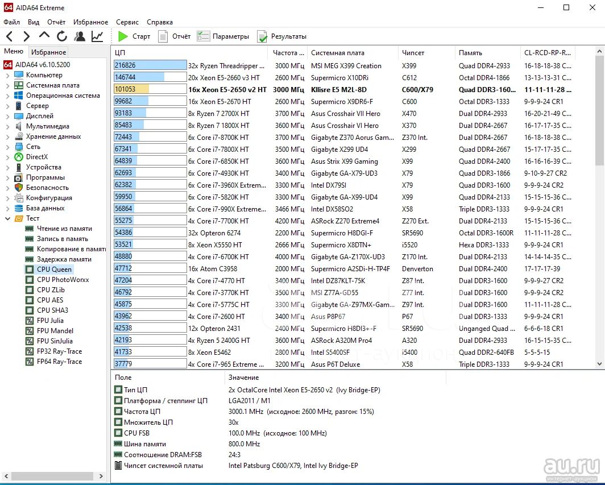This screenshot has height=485, width=605.
Task: Select the Устройства icon in tree
Action: tap(19, 167)
